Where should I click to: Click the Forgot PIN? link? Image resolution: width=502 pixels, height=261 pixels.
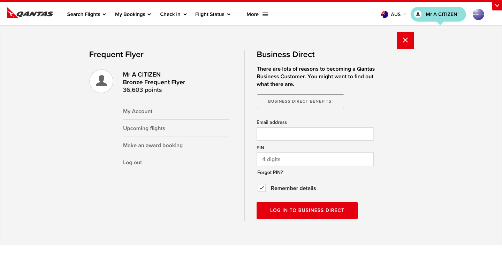(x=270, y=173)
